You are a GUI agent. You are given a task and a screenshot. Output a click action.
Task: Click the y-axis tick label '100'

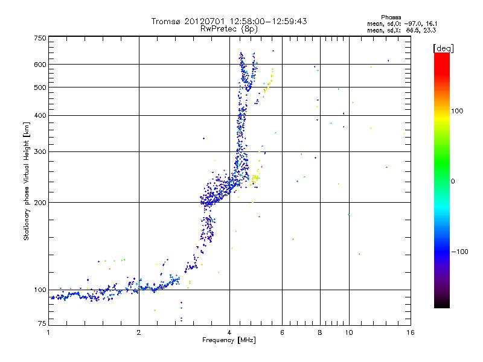[40, 290]
